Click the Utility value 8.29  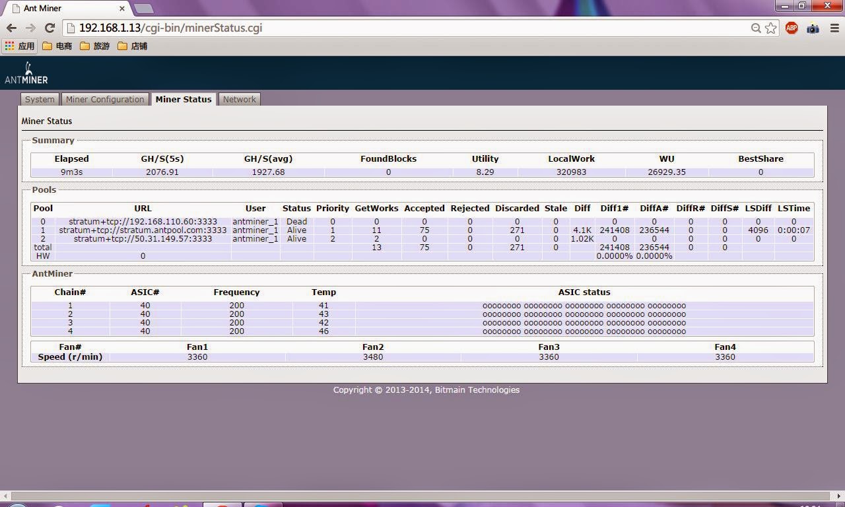tap(485, 172)
